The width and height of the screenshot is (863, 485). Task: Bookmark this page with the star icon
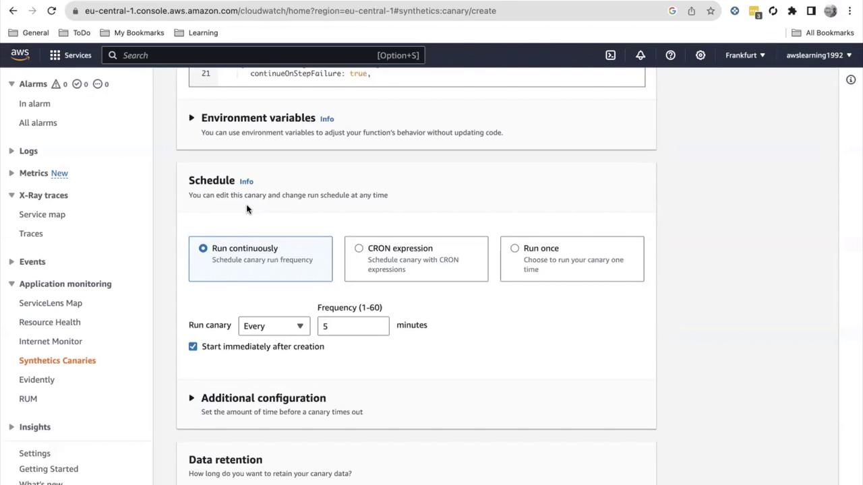pos(711,11)
